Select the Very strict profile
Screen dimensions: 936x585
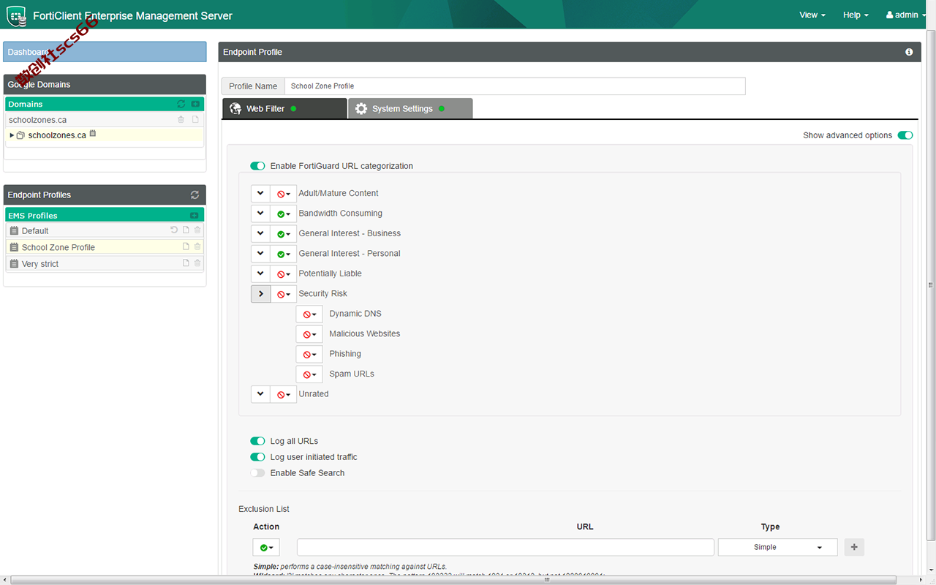click(105, 263)
